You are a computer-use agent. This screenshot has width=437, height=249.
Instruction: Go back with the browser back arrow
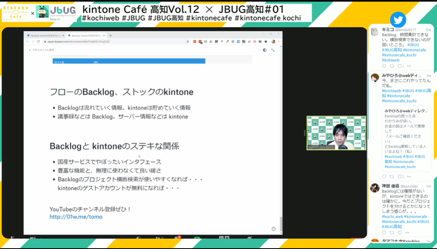(28, 42)
